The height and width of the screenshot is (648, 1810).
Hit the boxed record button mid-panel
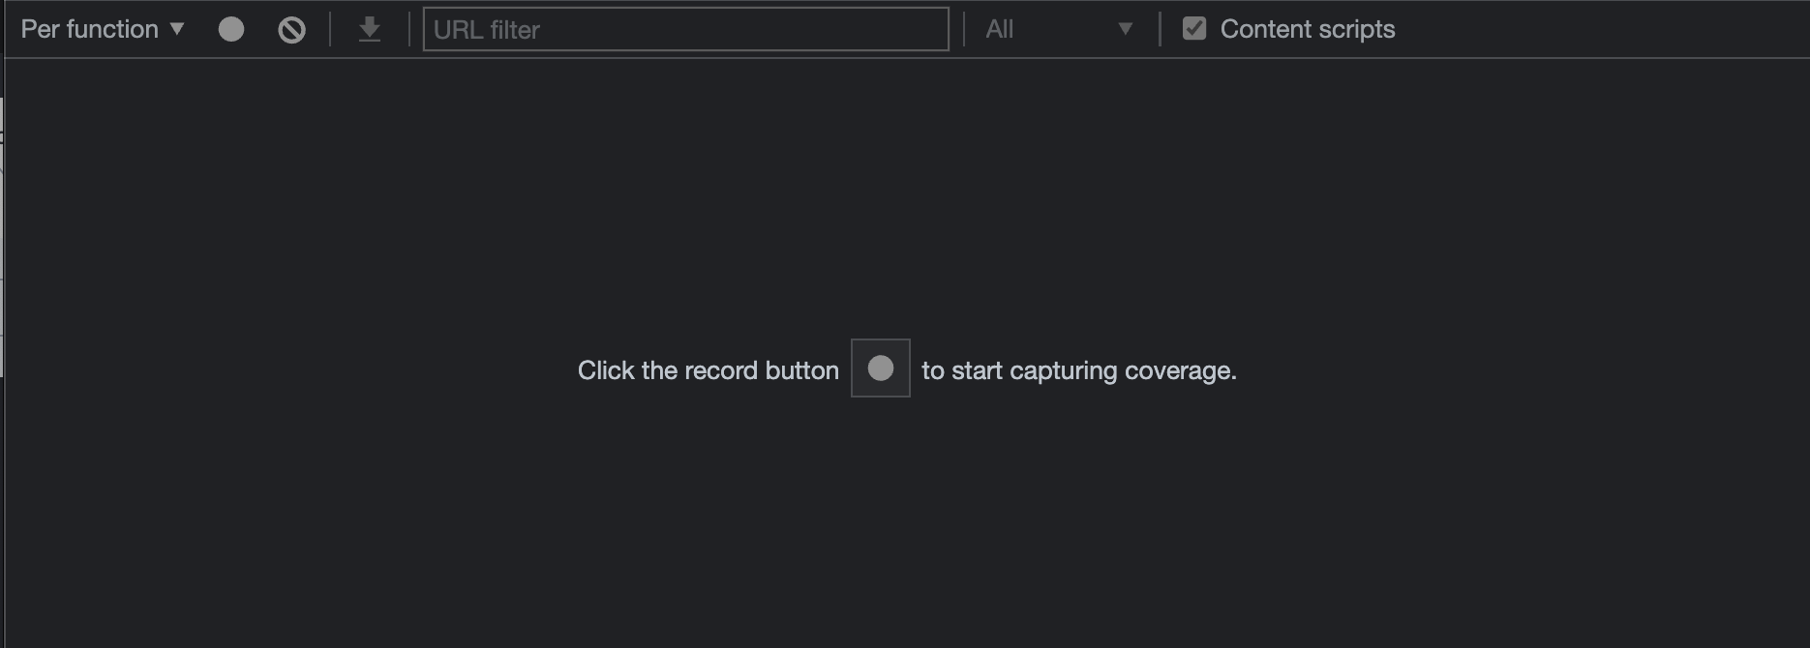coord(881,368)
